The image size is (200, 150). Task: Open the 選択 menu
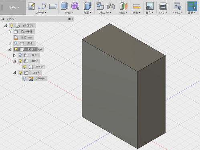pyautogui.click(x=192, y=12)
